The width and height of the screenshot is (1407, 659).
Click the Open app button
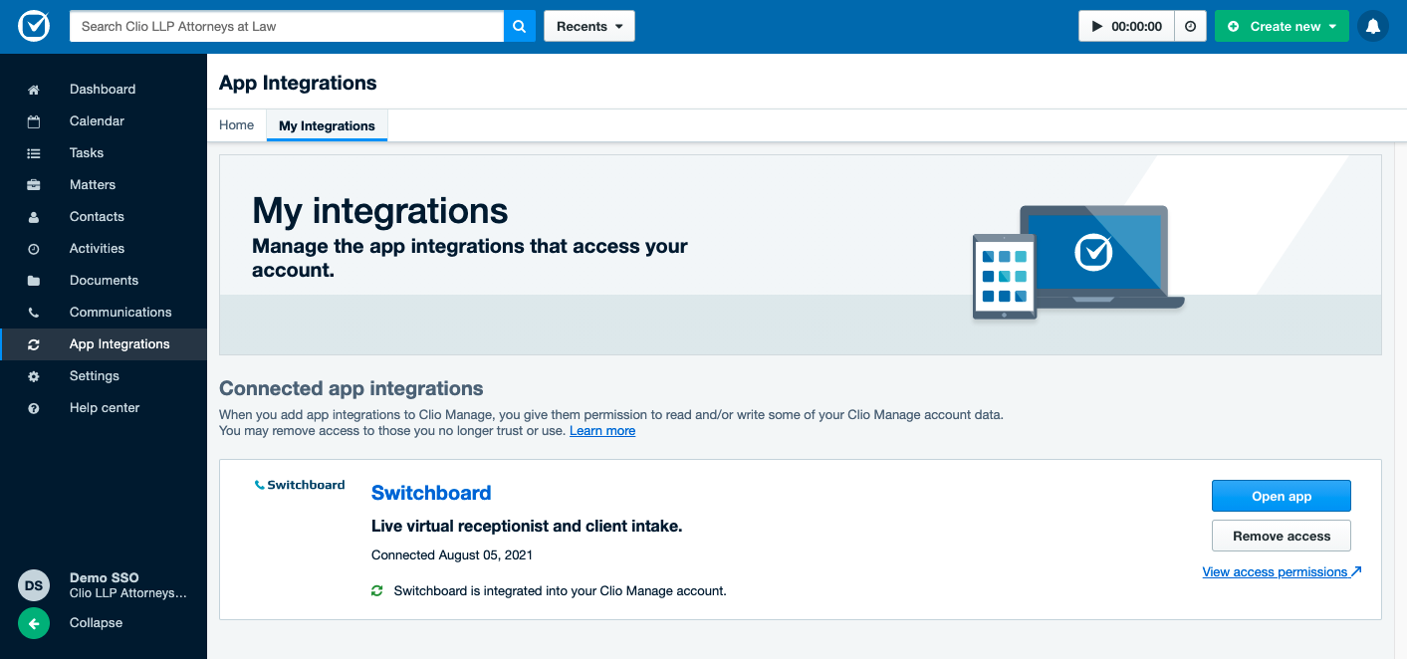[x=1282, y=496]
